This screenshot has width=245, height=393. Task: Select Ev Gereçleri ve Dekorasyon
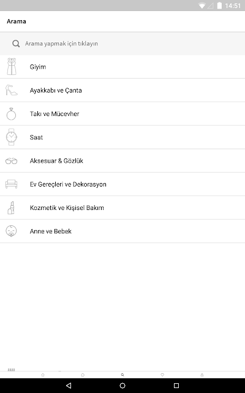coord(123,184)
